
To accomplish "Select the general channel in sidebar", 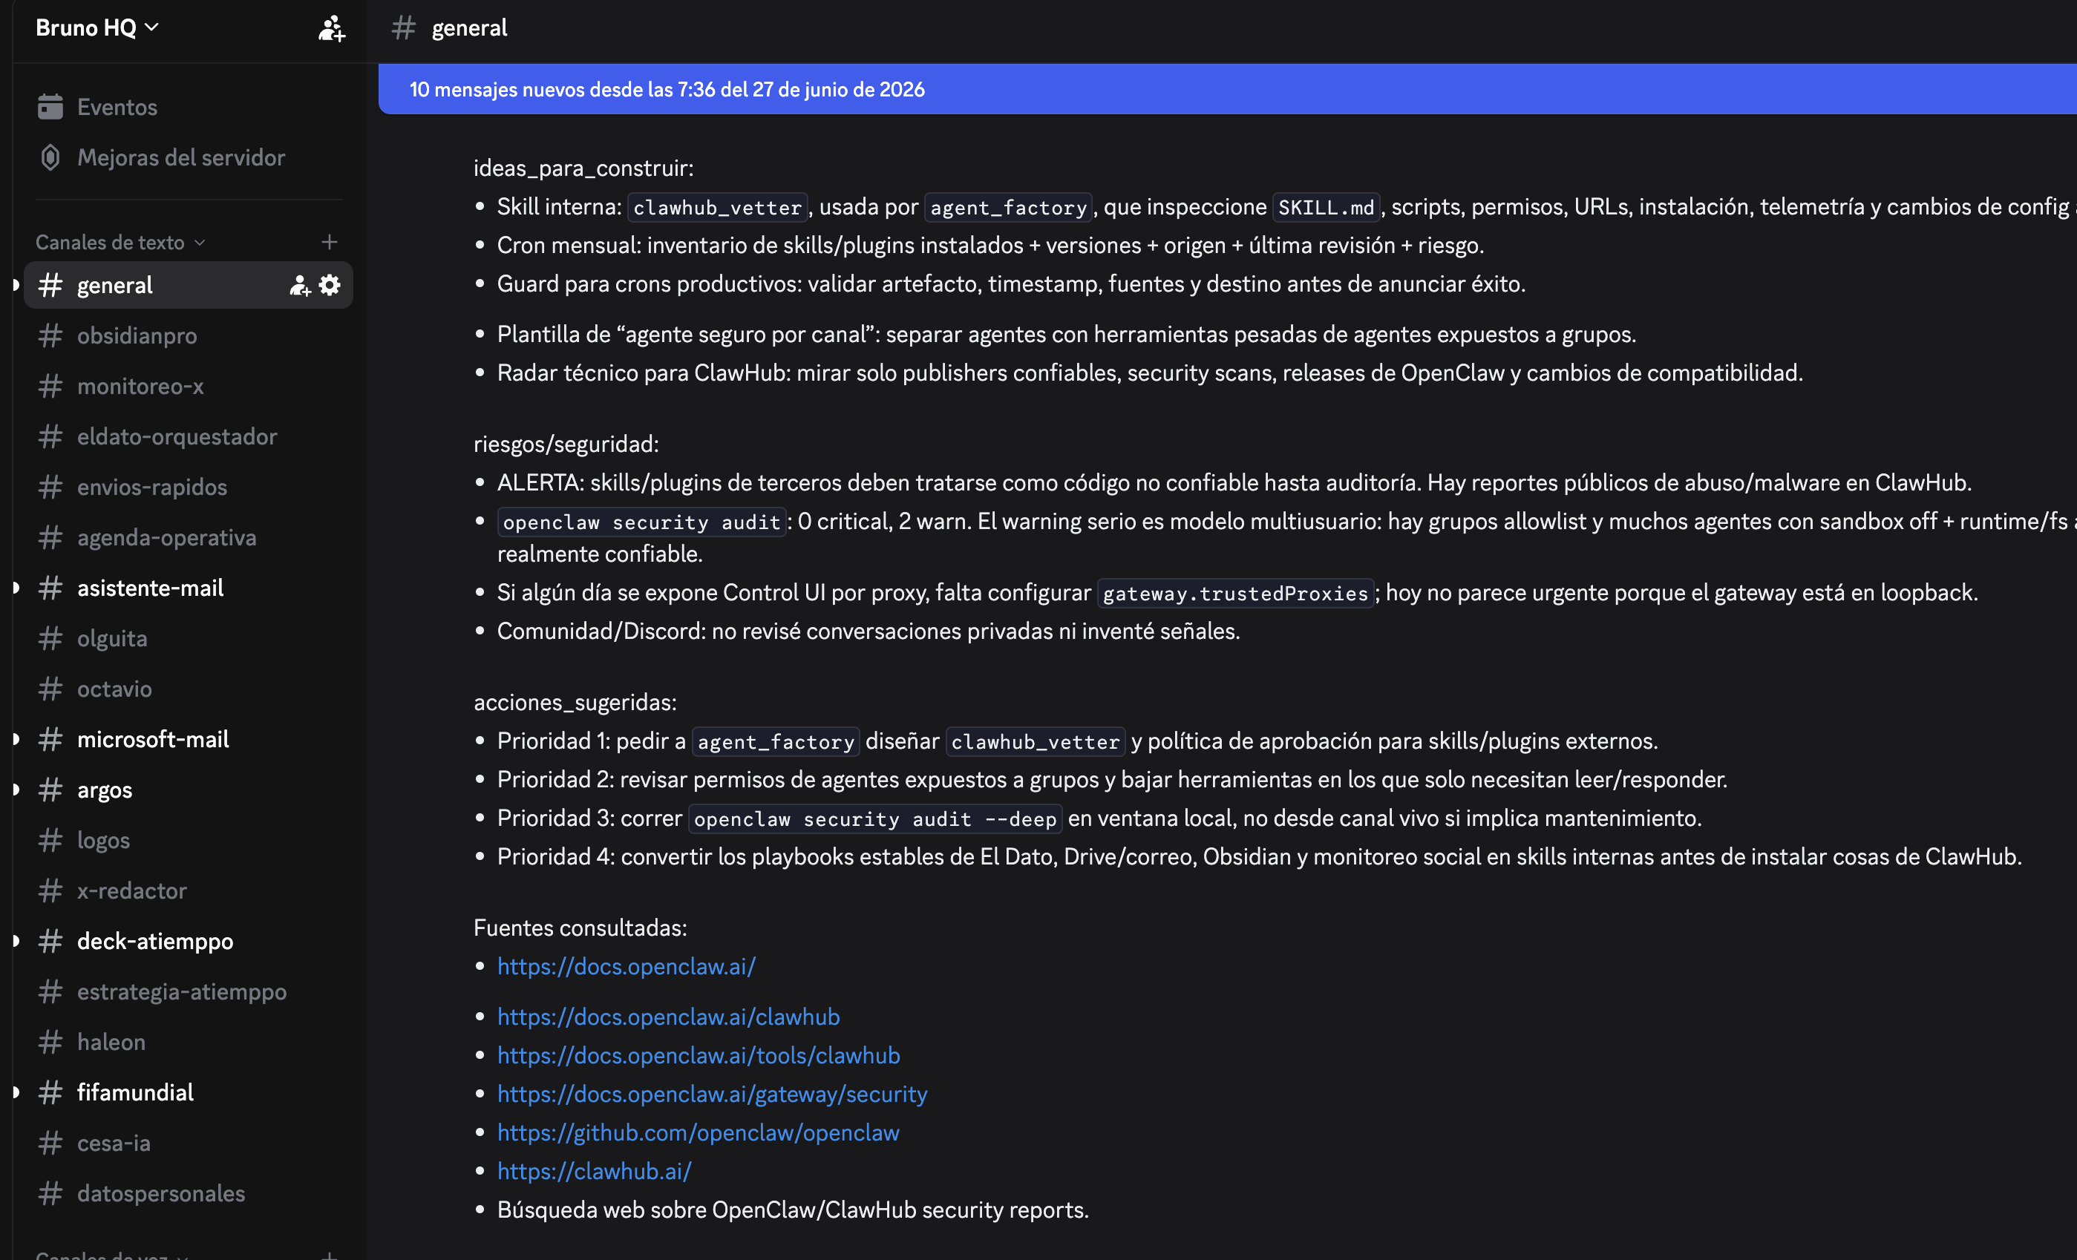I will (x=188, y=285).
